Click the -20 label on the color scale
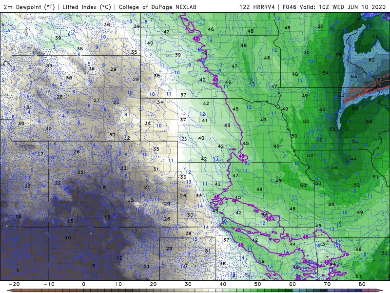 point(14,284)
